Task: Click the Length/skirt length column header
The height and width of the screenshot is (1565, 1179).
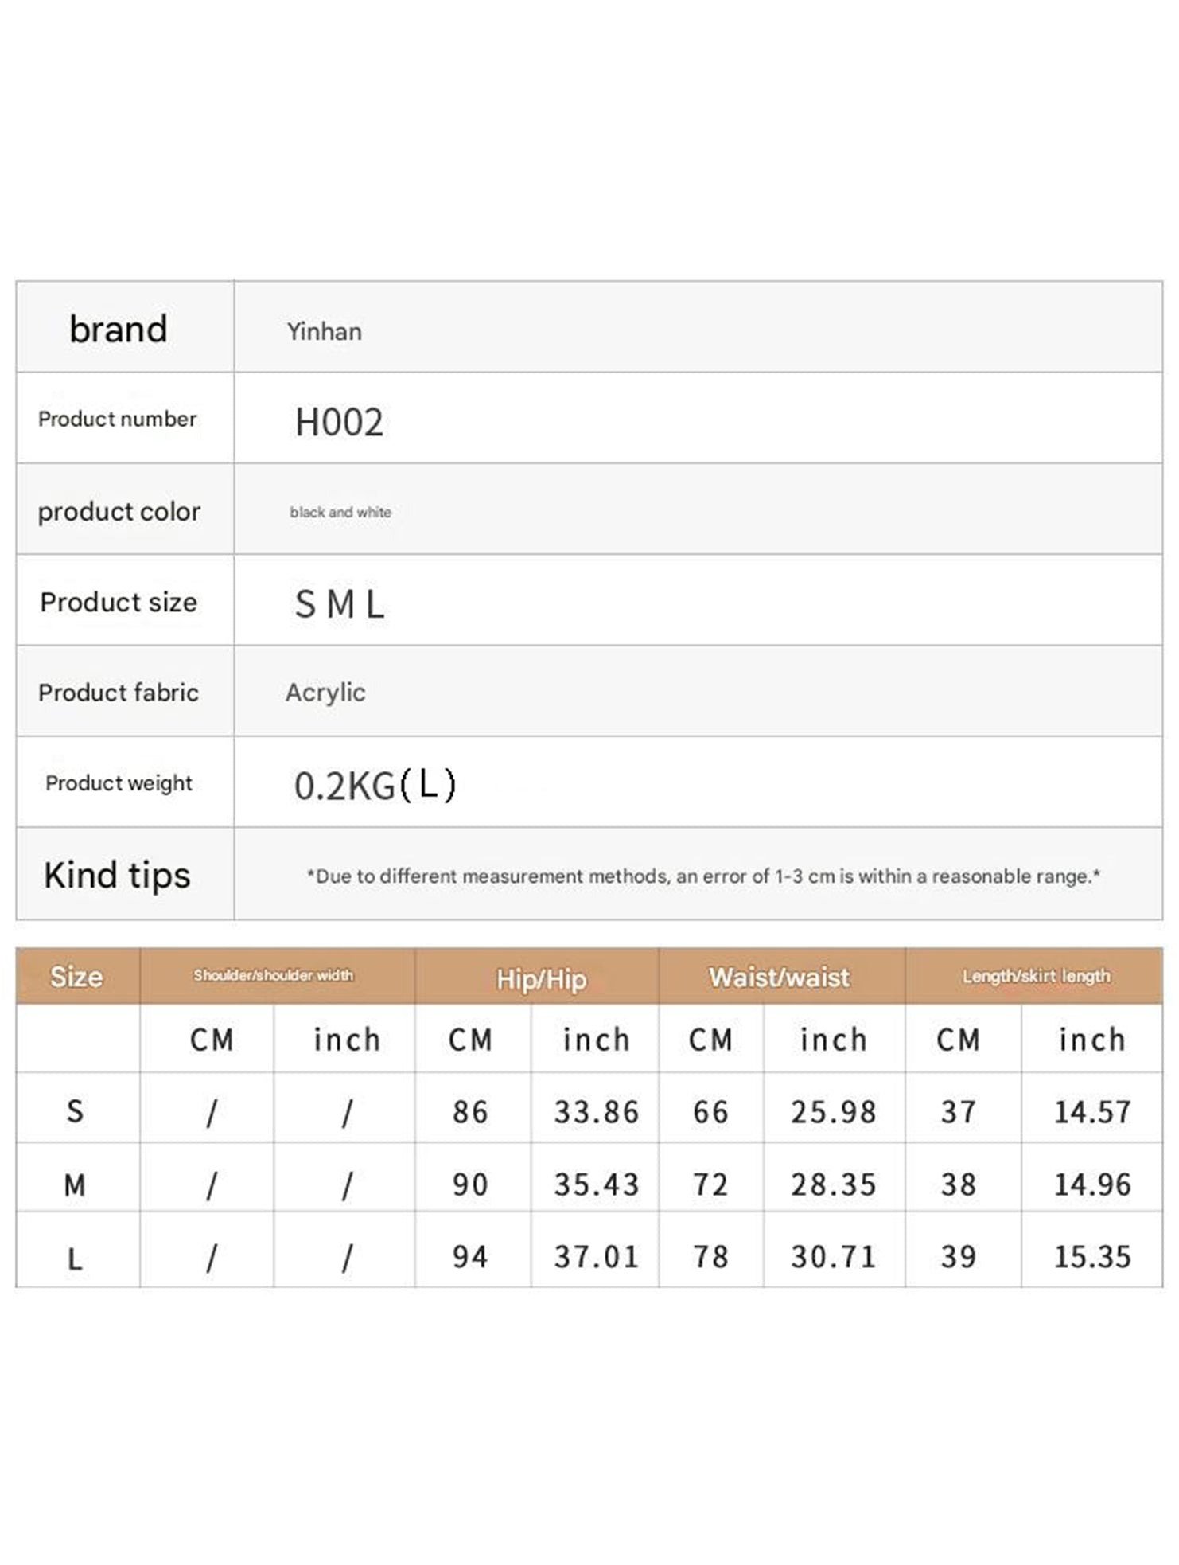Action: coord(1036,976)
